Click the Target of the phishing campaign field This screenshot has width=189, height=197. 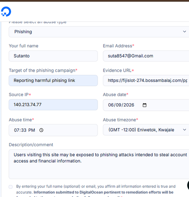53,80
